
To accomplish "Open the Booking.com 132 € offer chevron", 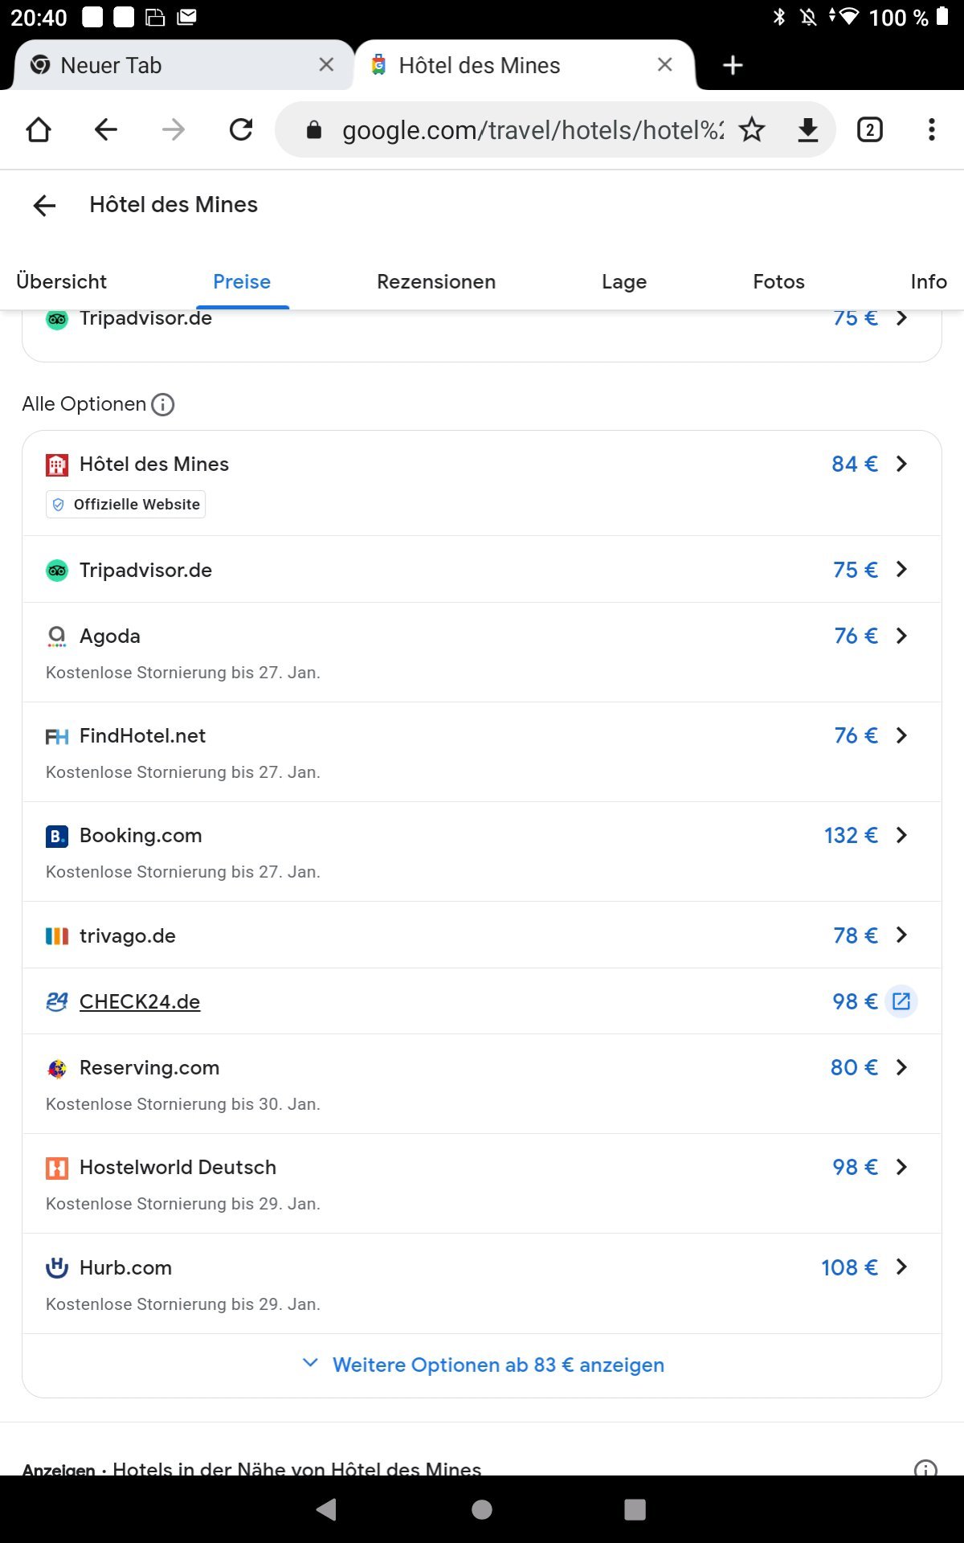I will pyautogui.click(x=901, y=835).
